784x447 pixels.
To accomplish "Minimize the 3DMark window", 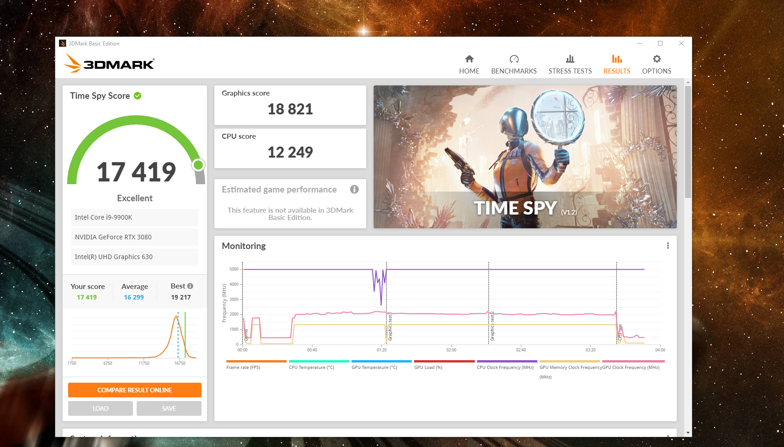I will click(x=639, y=43).
